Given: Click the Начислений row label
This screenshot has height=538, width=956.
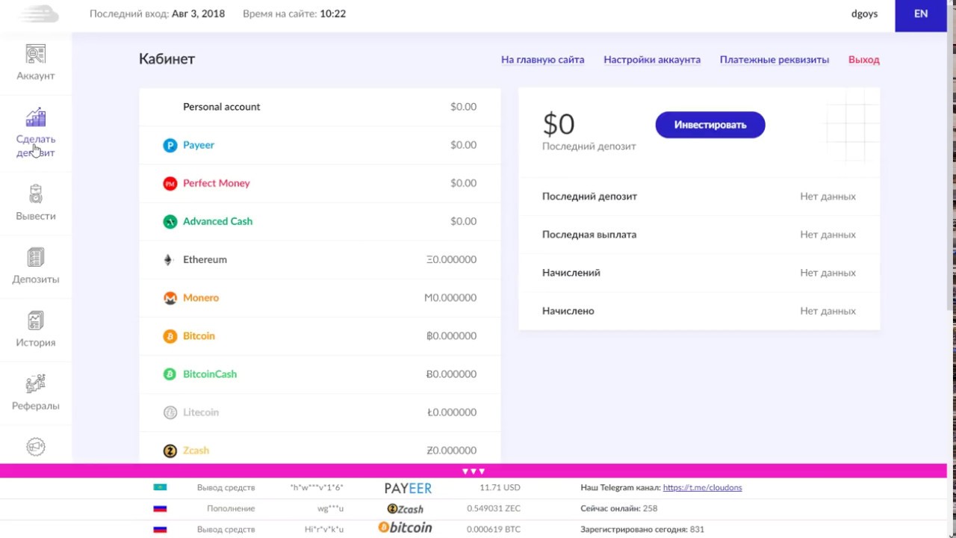Looking at the screenshot, I should coord(571,273).
